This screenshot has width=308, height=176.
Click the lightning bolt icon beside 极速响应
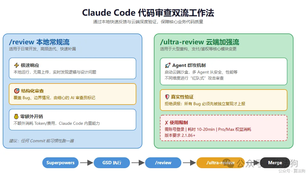[x=17, y=65]
